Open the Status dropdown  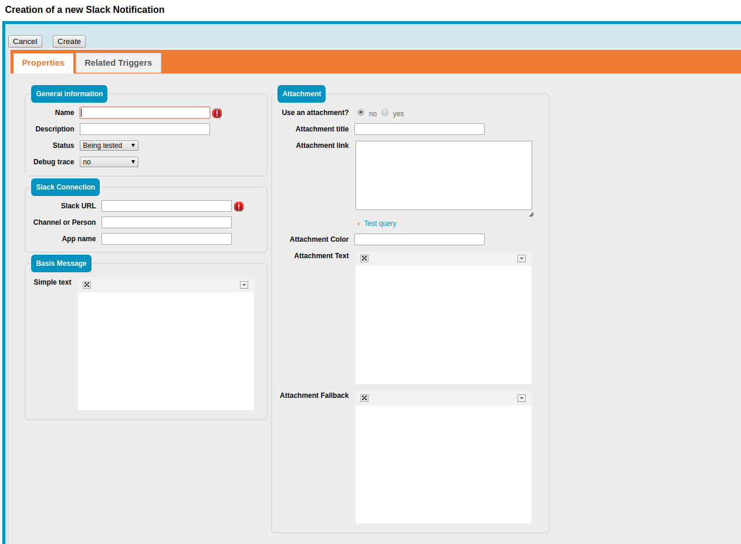pos(109,146)
